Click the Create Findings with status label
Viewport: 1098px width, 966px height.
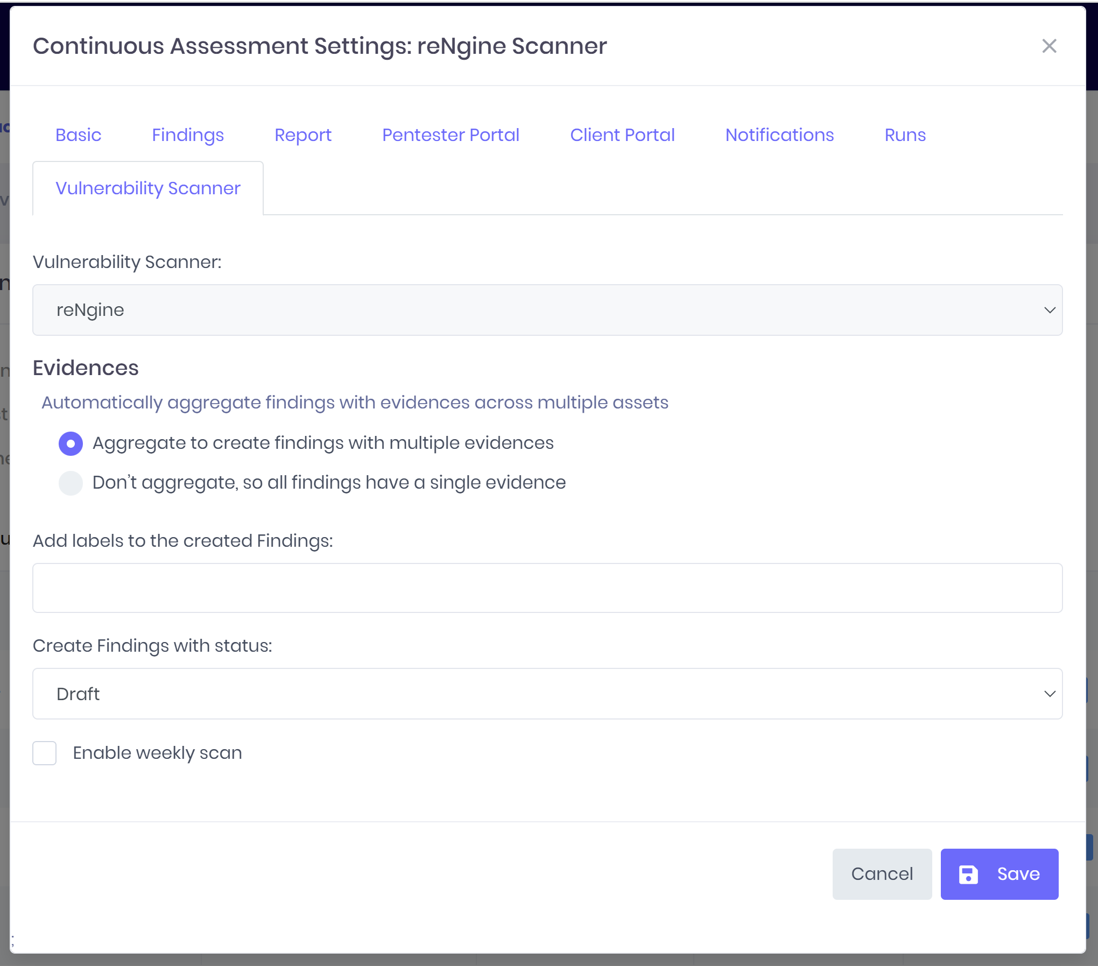point(152,646)
